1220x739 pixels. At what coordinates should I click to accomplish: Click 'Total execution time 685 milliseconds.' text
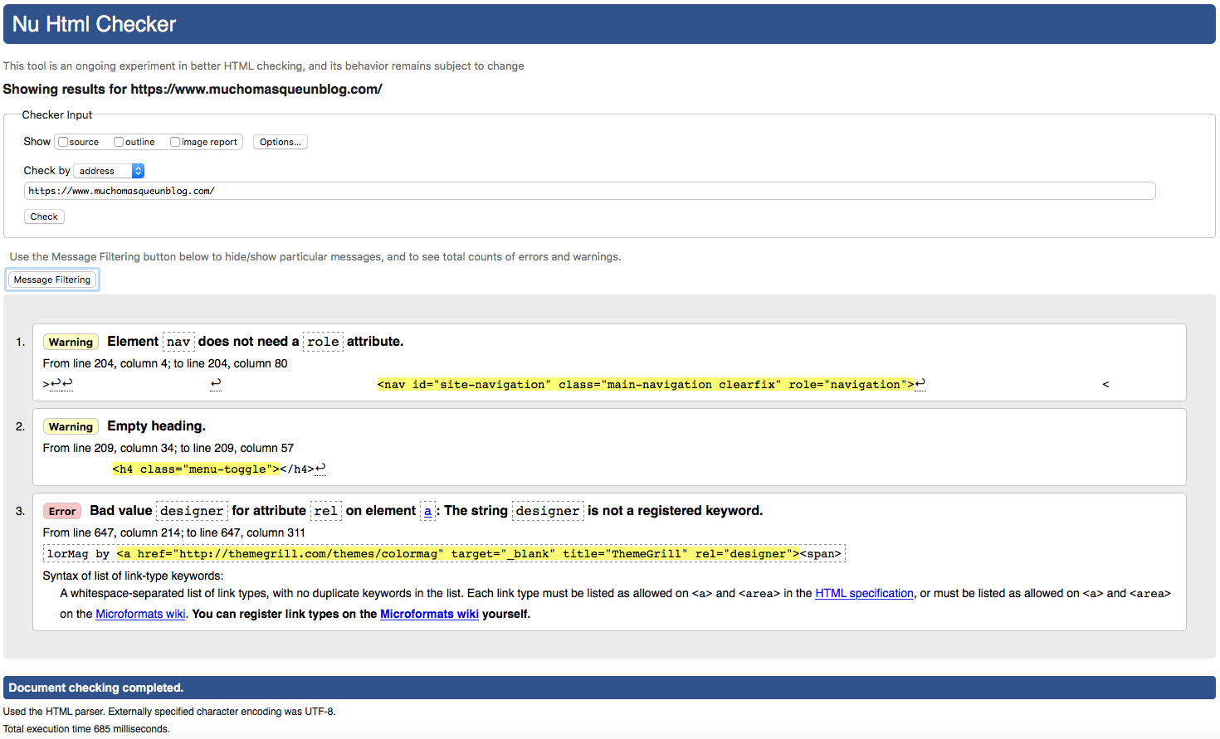coord(86,729)
